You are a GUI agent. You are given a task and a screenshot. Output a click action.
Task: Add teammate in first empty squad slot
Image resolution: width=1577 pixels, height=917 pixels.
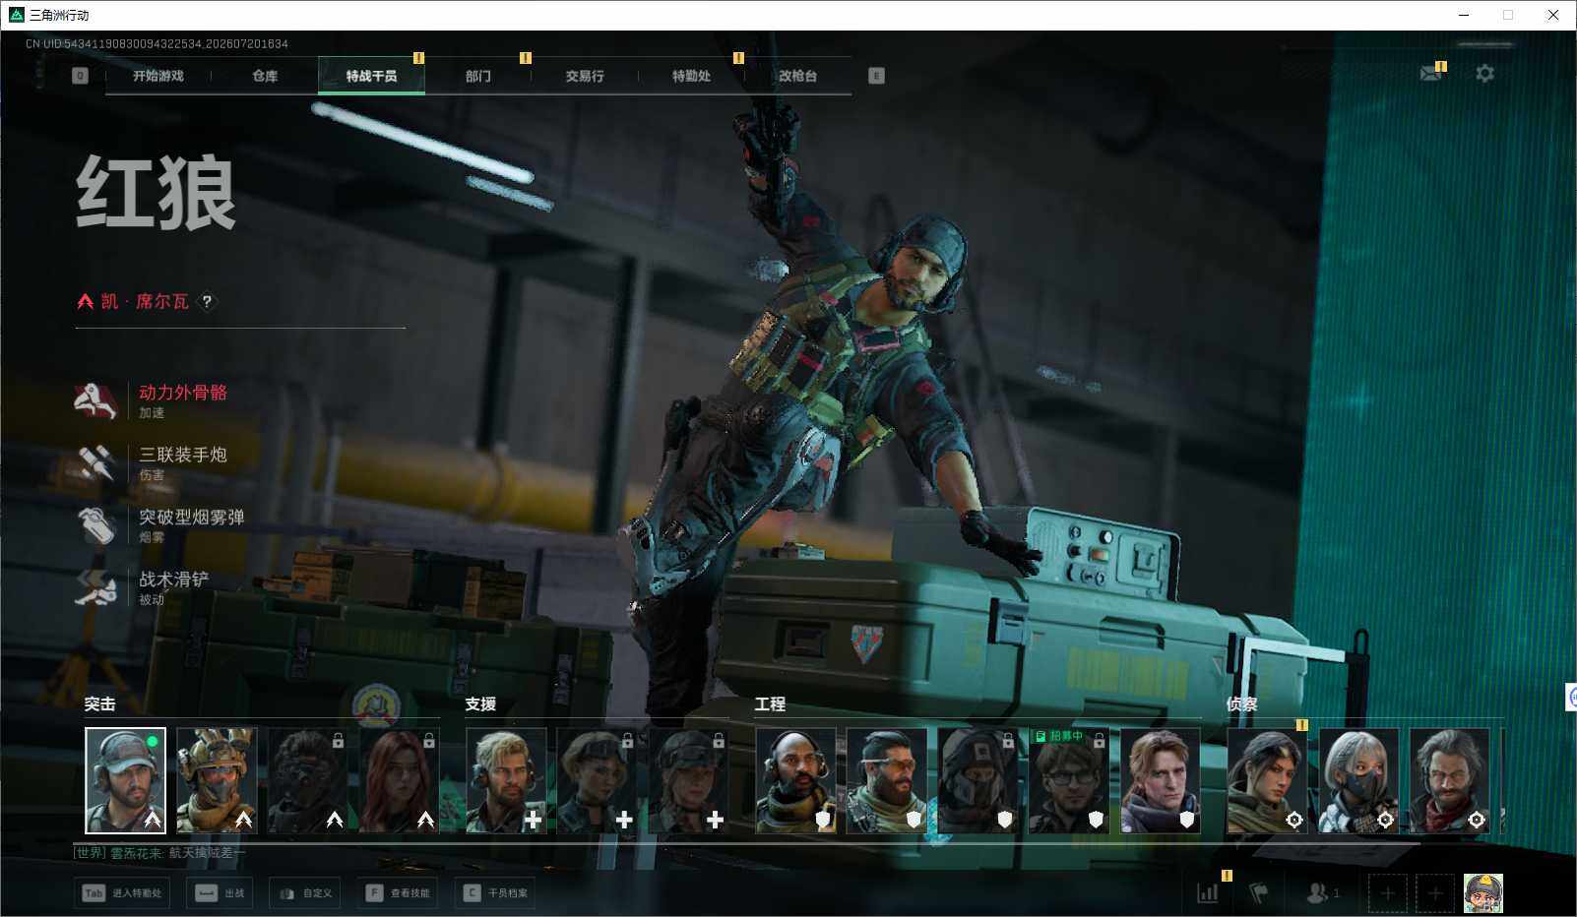point(1387,893)
